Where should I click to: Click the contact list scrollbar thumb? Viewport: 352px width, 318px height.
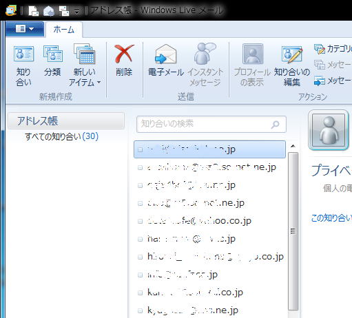click(x=293, y=231)
